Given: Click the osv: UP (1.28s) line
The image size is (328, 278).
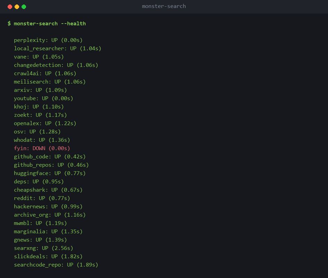Looking at the screenshot, I should 37,132.
